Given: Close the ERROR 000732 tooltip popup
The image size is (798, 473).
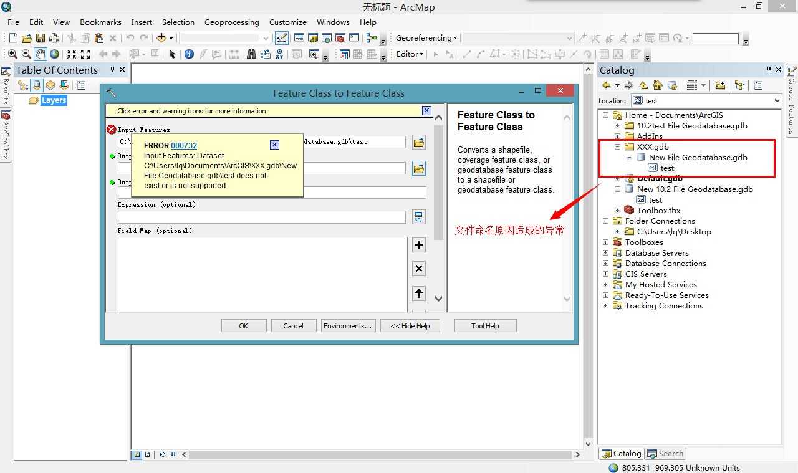Looking at the screenshot, I should click(x=274, y=145).
